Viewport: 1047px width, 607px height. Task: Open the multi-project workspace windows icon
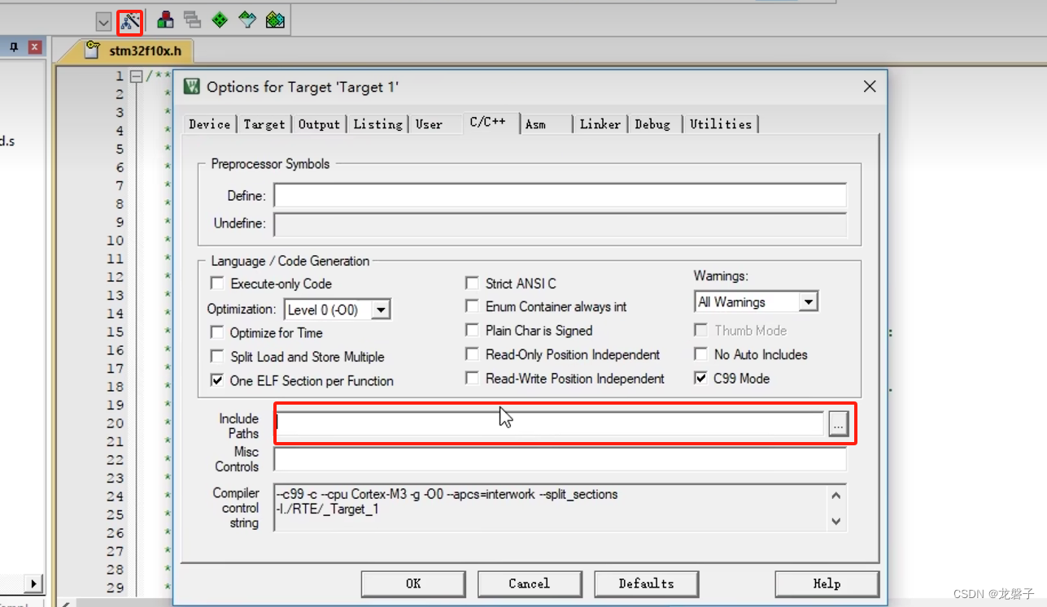click(192, 20)
